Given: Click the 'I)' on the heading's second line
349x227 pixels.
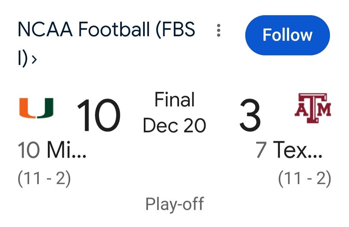Looking at the screenshot, I should [x=22, y=59].
